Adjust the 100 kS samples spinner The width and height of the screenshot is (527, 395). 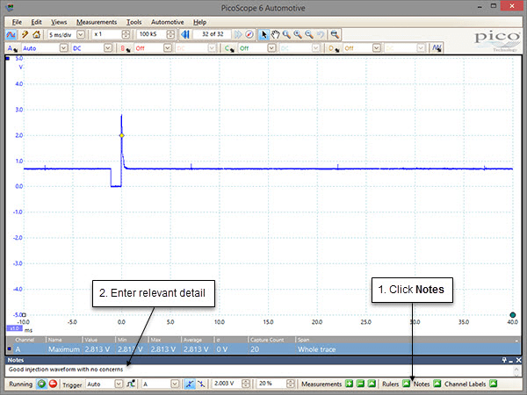click(x=170, y=34)
